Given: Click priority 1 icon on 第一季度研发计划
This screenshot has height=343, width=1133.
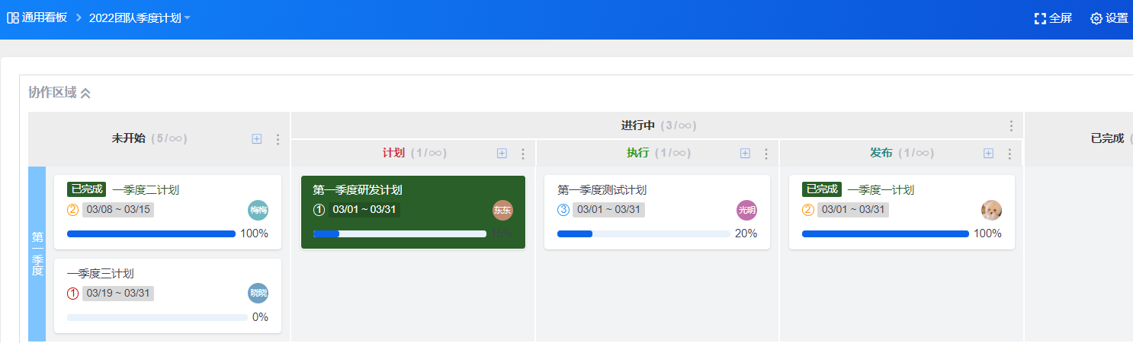Looking at the screenshot, I should click(x=319, y=210).
